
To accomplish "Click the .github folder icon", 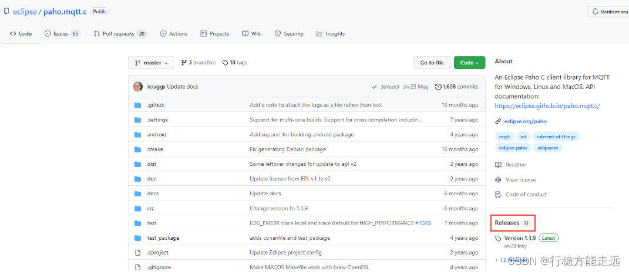I will point(138,105).
